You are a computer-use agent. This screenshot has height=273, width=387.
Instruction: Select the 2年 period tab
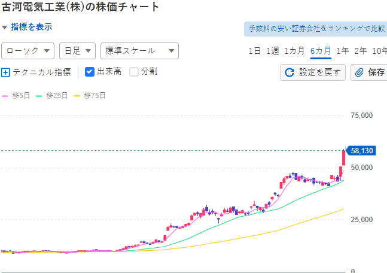(361, 51)
